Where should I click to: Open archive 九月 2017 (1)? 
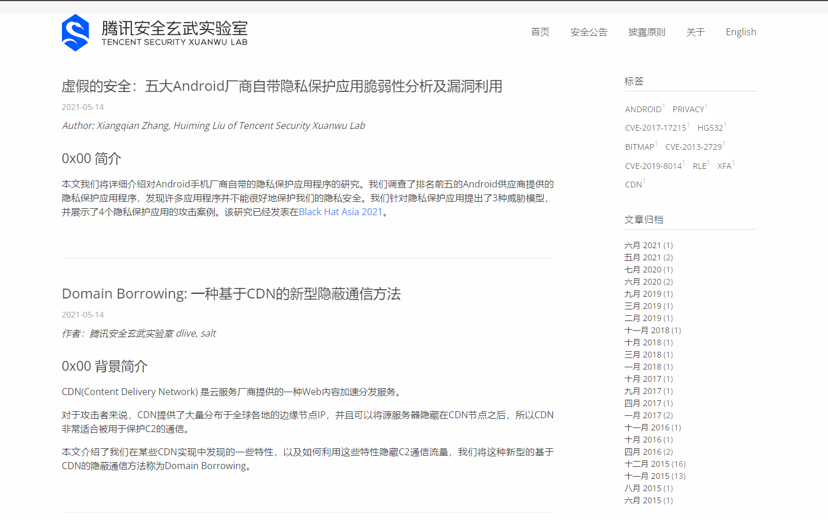click(x=649, y=391)
